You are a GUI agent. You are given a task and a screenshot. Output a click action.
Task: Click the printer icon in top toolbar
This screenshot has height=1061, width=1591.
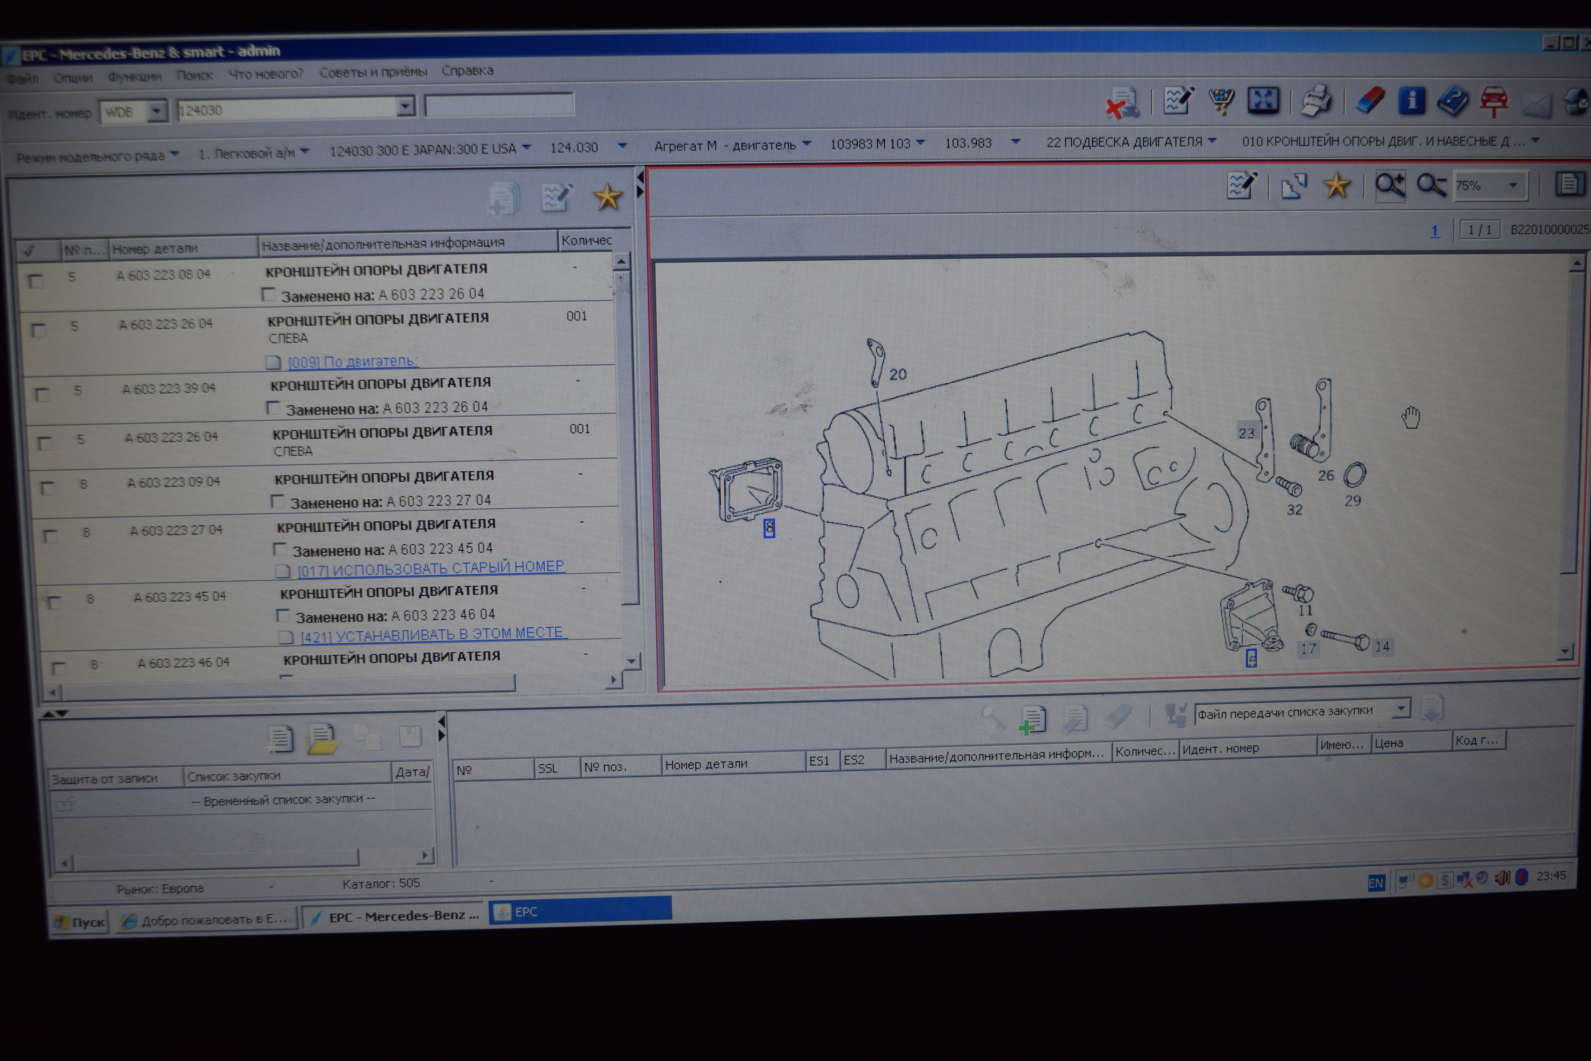tap(1315, 102)
